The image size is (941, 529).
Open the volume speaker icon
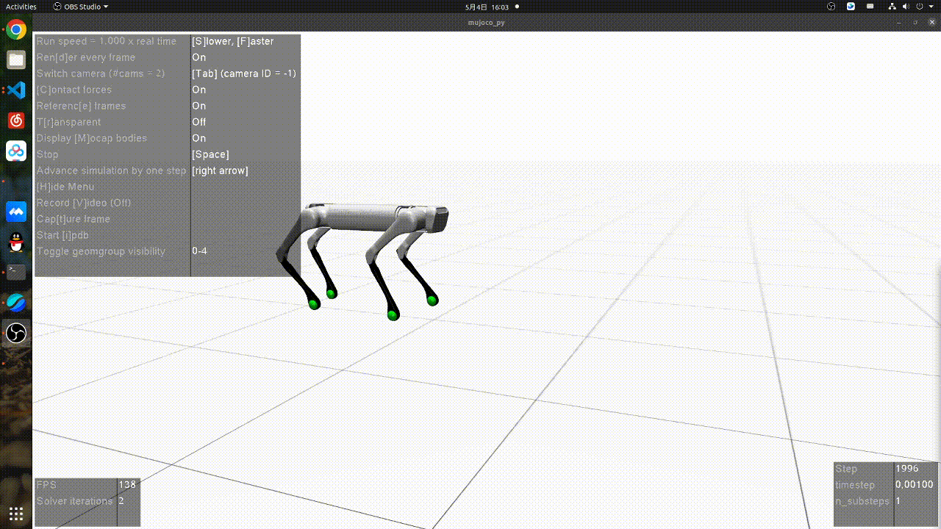tap(906, 7)
